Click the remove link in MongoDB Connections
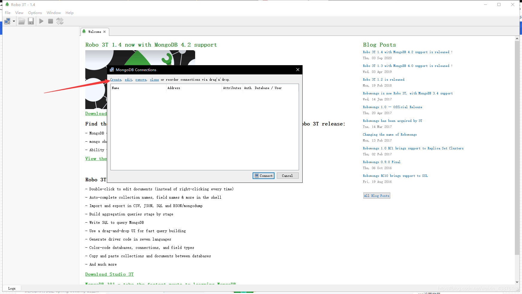Viewport: 522px width, 294px height. click(141, 80)
